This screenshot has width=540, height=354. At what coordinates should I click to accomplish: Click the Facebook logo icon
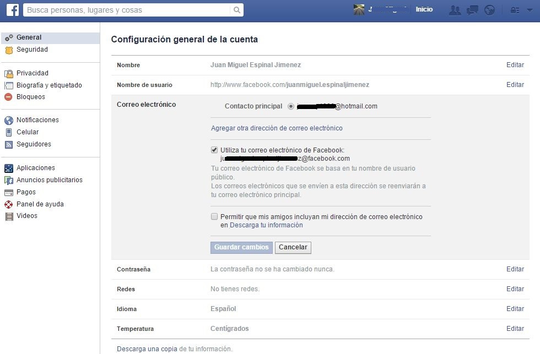click(13, 9)
